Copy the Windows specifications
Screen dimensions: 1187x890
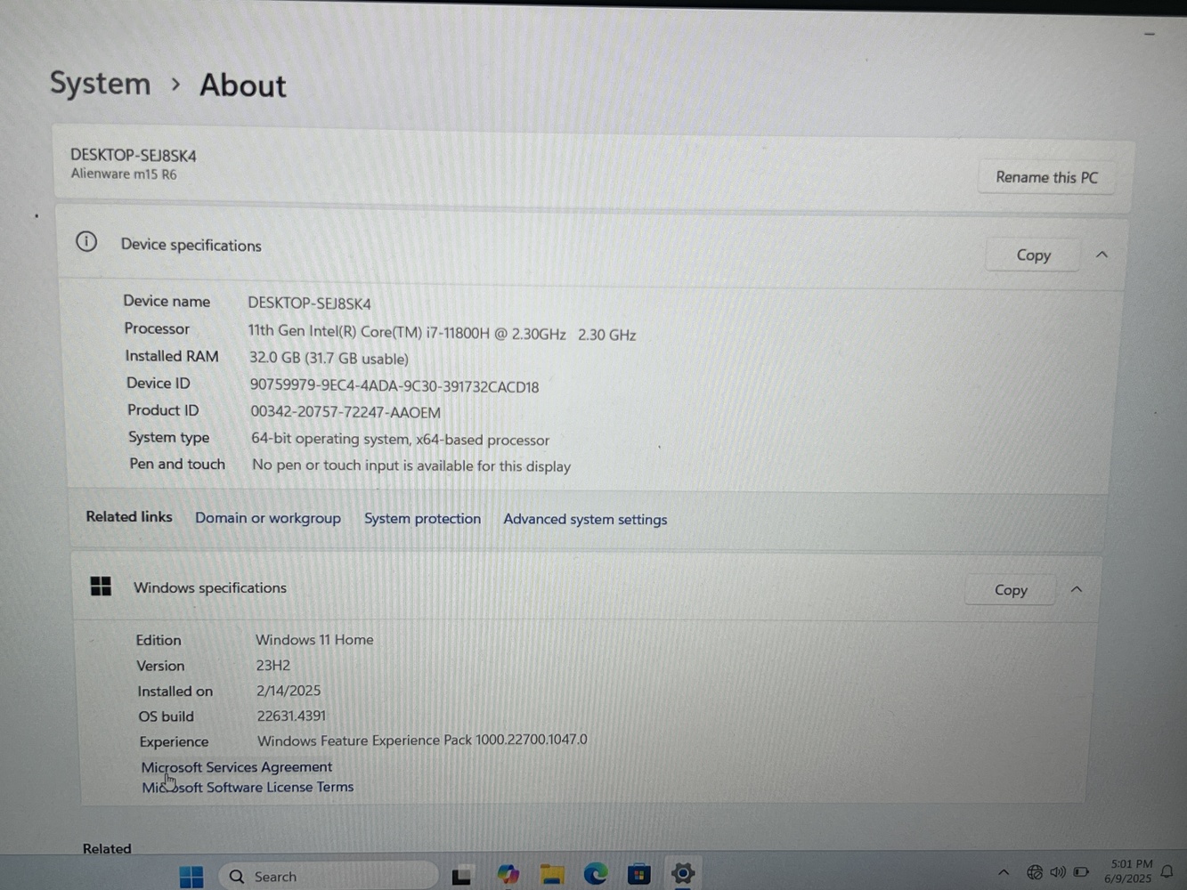(1011, 590)
